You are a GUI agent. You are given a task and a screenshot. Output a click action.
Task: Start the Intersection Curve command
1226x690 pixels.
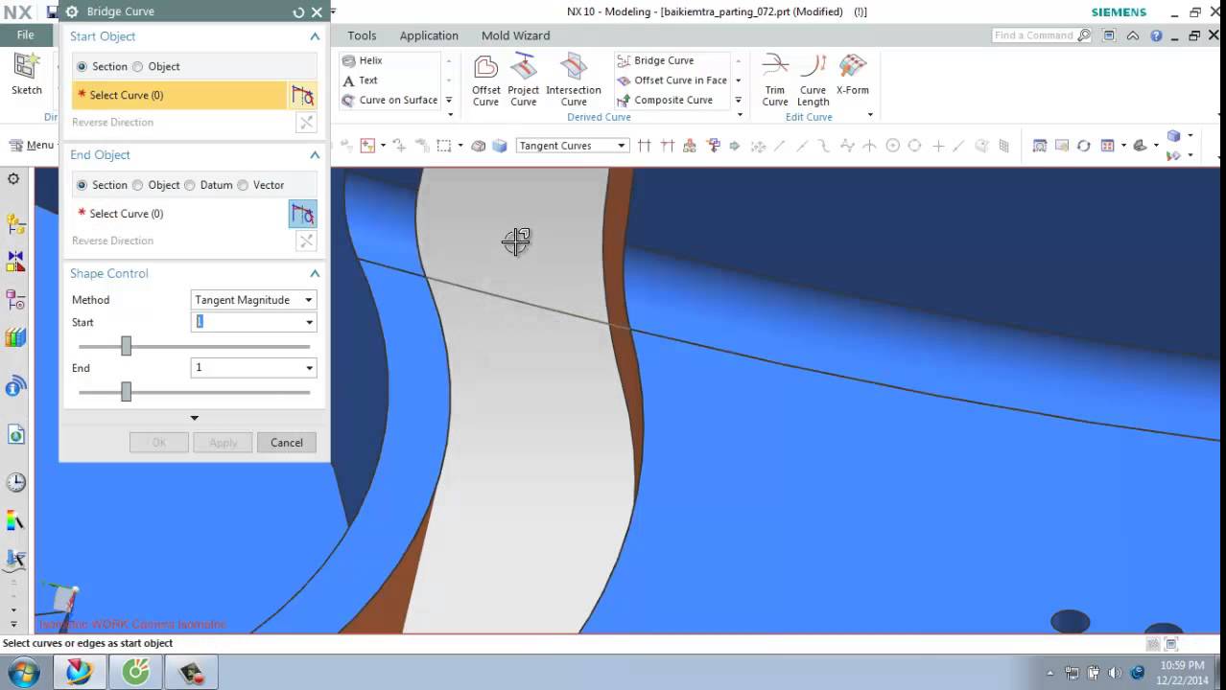point(573,80)
